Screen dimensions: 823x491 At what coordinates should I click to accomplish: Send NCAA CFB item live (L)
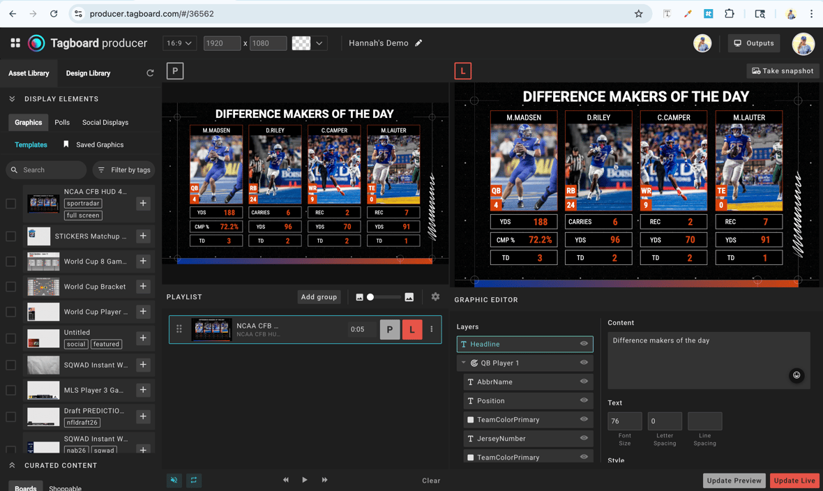(x=412, y=329)
